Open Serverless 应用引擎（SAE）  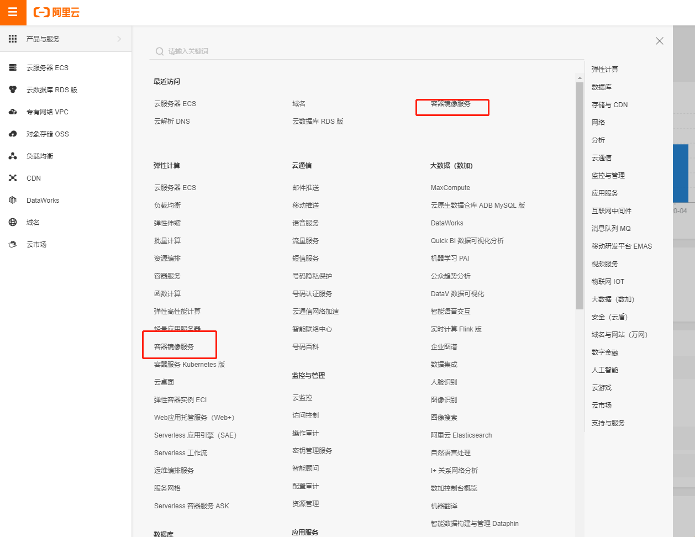point(195,435)
